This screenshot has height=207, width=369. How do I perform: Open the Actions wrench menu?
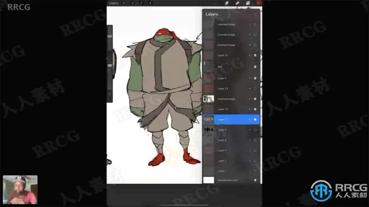(x=123, y=3)
